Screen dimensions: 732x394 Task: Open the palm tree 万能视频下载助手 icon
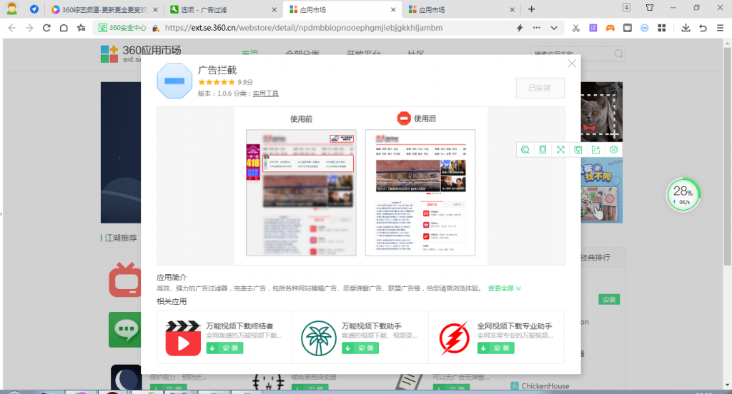point(318,338)
